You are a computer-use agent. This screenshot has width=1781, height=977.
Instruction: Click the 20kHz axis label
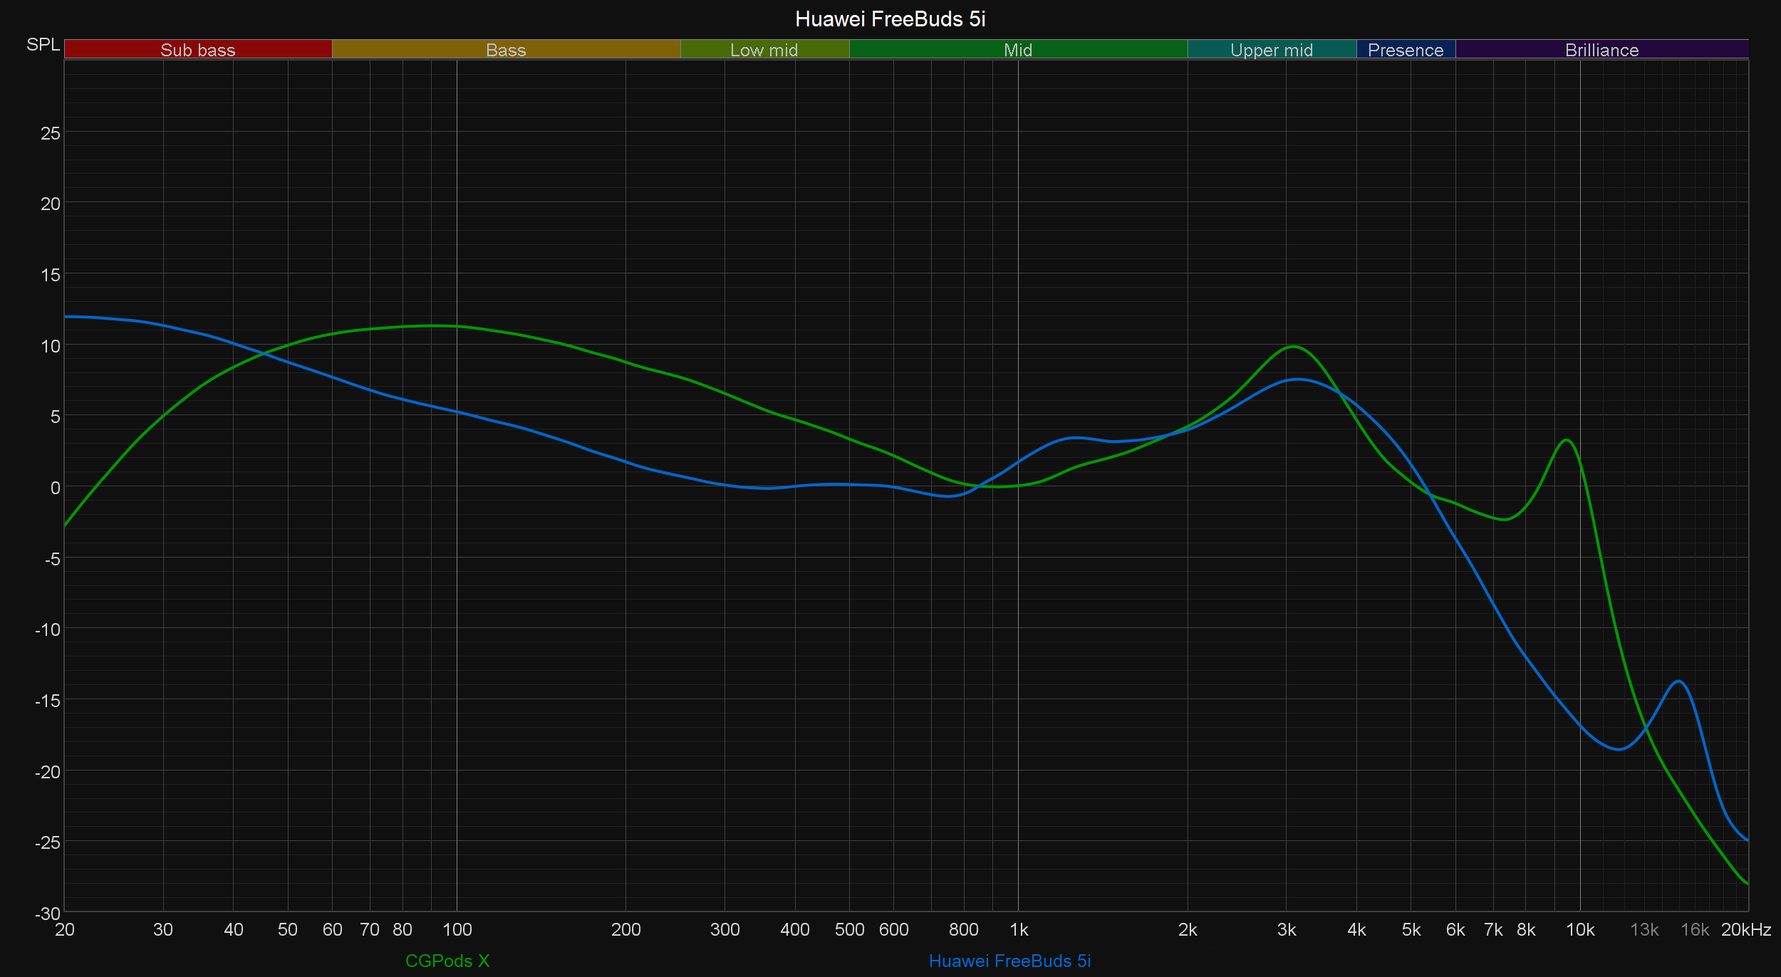[x=1745, y=929]
